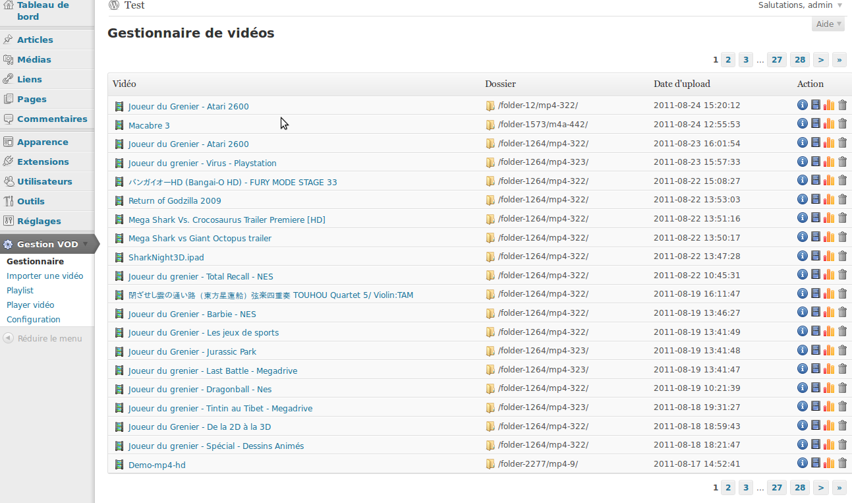Screen dimensions: 852x503
Task: Preview video Return of Godzilla 2009 via filmstrip icon
Action: tap(816, 199)
